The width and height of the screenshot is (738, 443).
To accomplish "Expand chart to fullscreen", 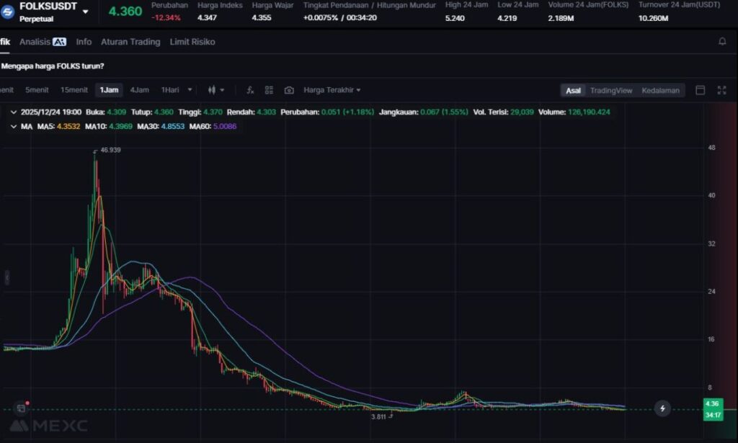I will click(x=721, y=90).
